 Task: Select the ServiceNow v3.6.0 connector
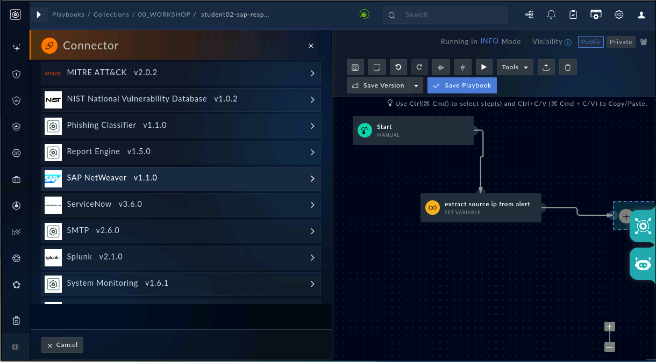(181, 205)
